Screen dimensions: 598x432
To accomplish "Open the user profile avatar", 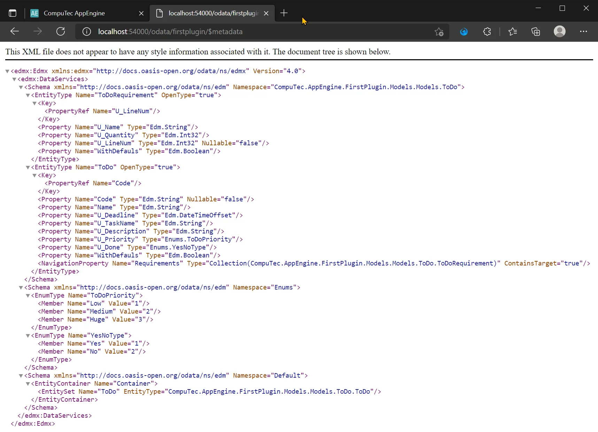I will (x=559, y=31).
